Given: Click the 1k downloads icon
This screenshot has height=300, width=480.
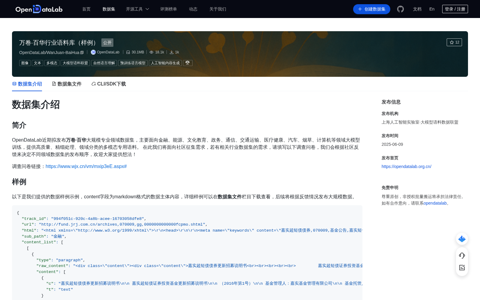Looking at the screenshot, I should (x=172, y=52).
